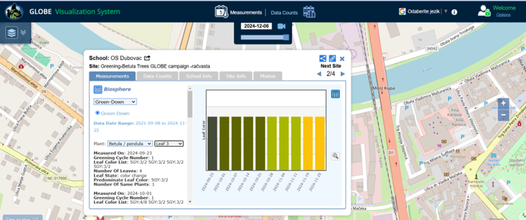The image size is (526, 220).
Task: Click the Data Counts calendar icon
Action: click(309, 12)
